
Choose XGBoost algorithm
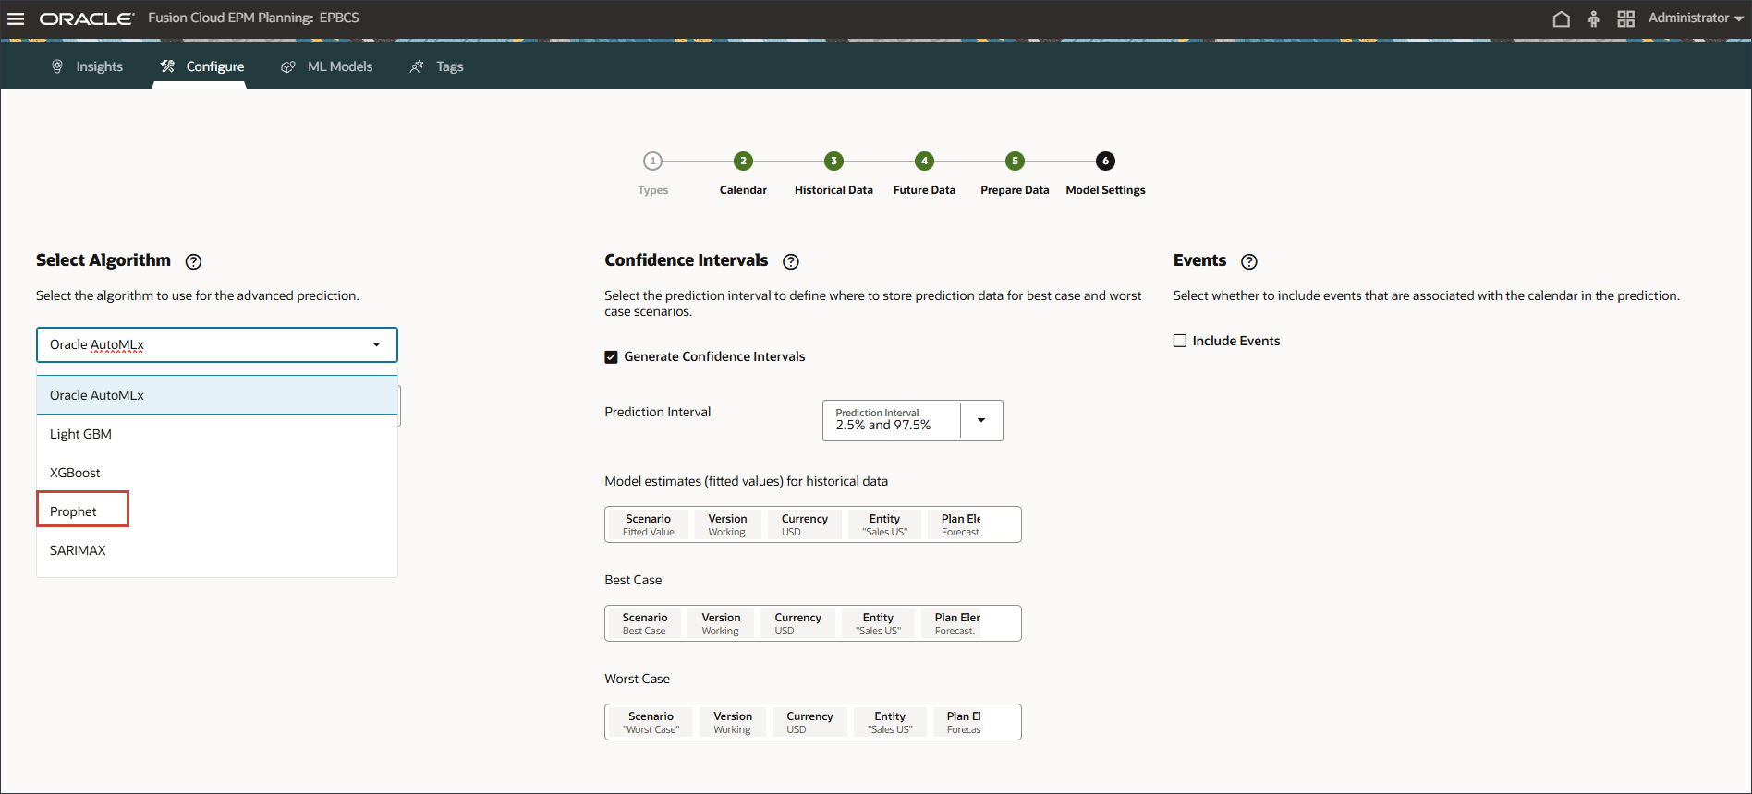click(x=217, y=473)
